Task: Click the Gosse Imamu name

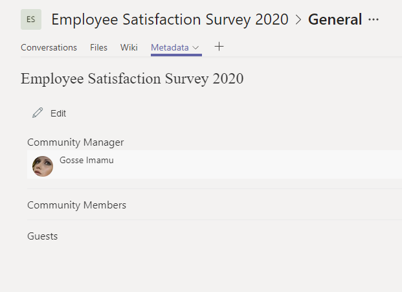Action: pos(87,160)
